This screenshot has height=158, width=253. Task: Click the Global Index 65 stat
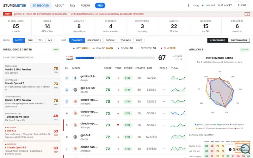tap(16, 26)
